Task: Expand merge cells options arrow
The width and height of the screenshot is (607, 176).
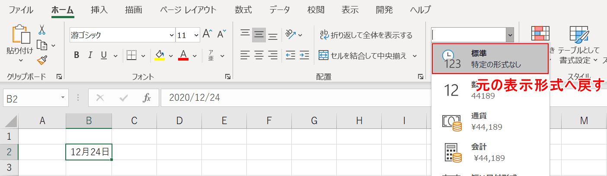Action: click(x=415, y=55)
